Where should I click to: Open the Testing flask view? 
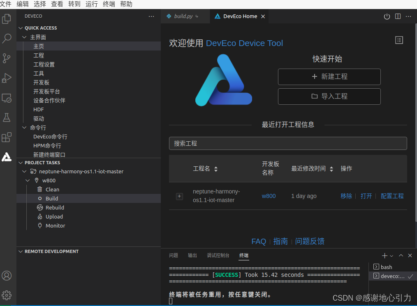click(x=7, y=117)
